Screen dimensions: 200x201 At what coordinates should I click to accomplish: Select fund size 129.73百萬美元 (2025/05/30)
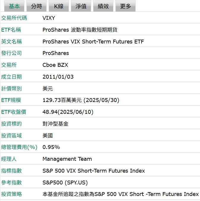tap(81, 100)
